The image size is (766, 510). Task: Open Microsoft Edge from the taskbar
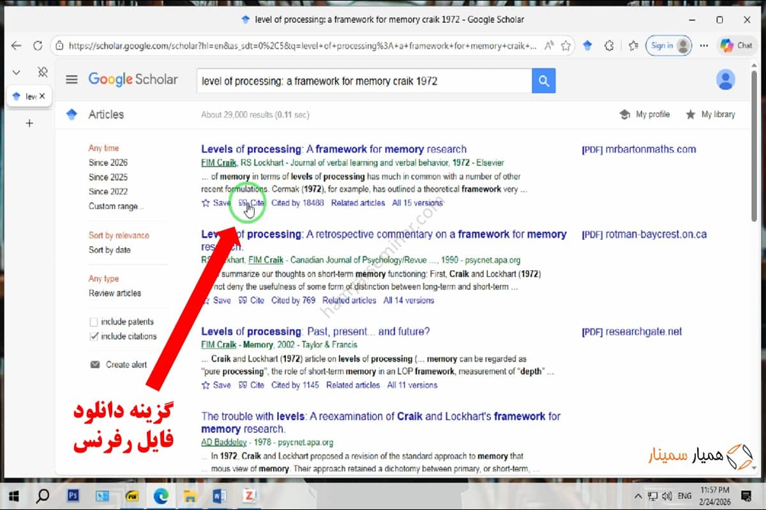click(160, 495)
